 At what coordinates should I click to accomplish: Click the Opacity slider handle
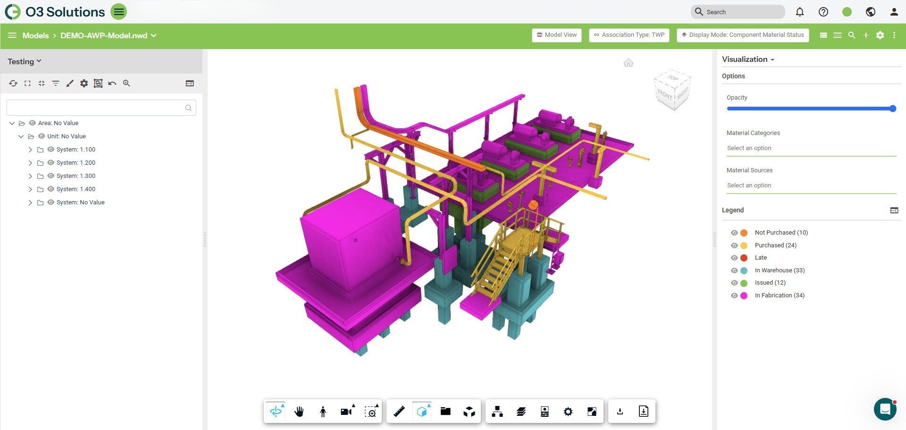click(892, 109)
